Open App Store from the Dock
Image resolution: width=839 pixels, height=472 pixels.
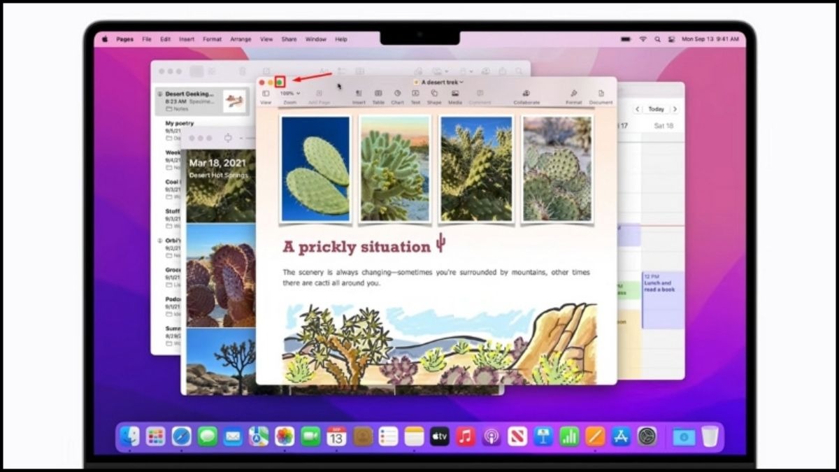click(x=621, y=436)
